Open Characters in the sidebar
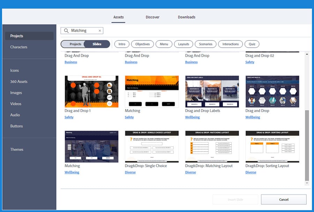Viewport: 314px width, 212px height. pos(18,47)
